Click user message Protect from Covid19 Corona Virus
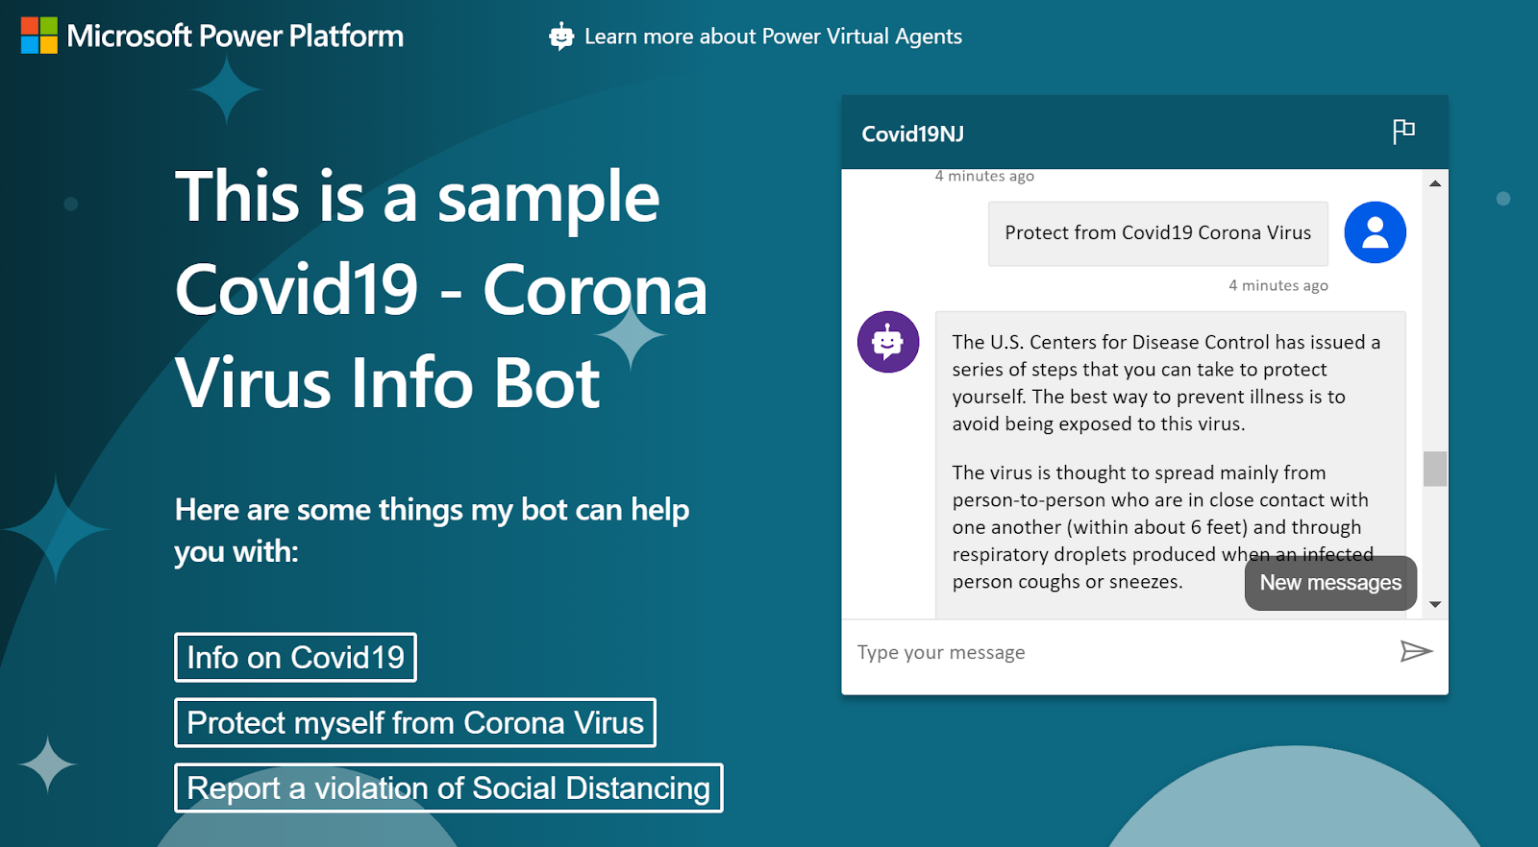The height and width of the screenshot is (847, 1538). pos(1157,233)
